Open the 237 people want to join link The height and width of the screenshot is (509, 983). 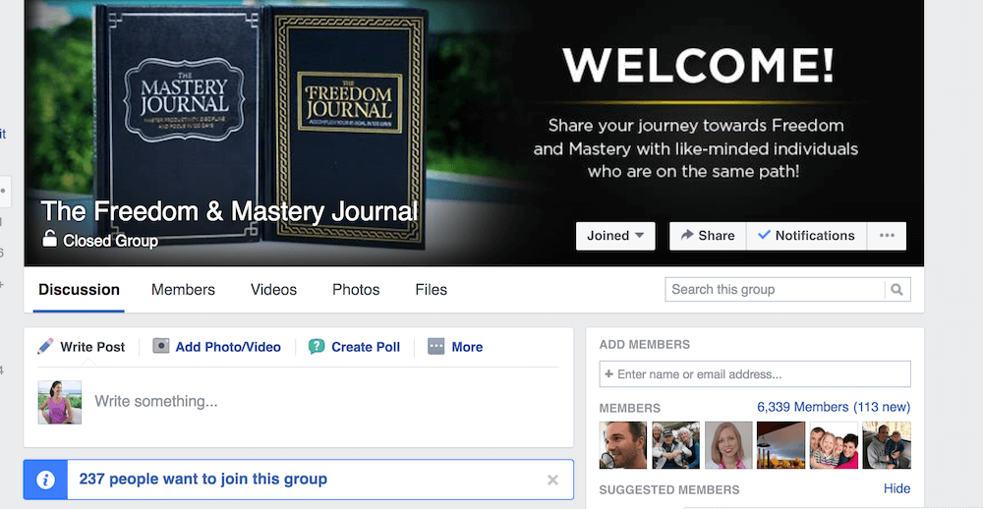coord(203,480)
